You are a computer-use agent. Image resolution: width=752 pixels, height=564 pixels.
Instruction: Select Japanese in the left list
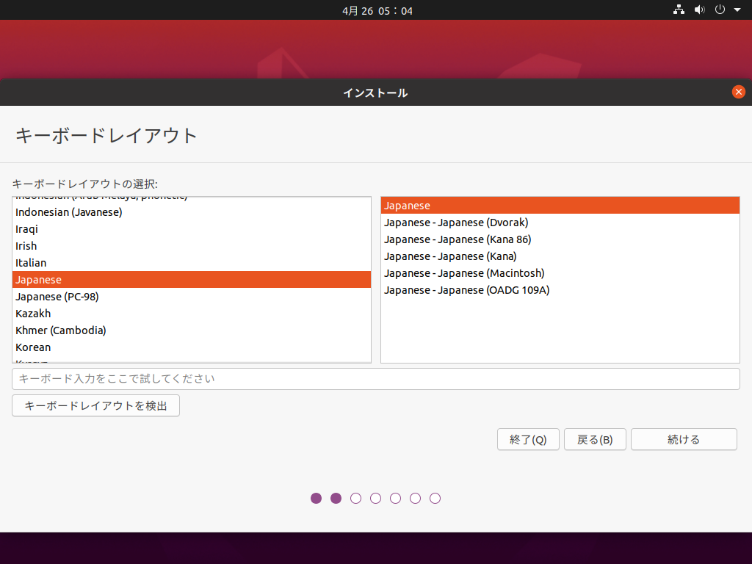192,280
